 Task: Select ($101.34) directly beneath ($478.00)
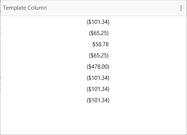tap(98, 78)
